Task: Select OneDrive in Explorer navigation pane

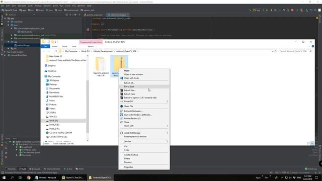Action: [x=52, y=71]
